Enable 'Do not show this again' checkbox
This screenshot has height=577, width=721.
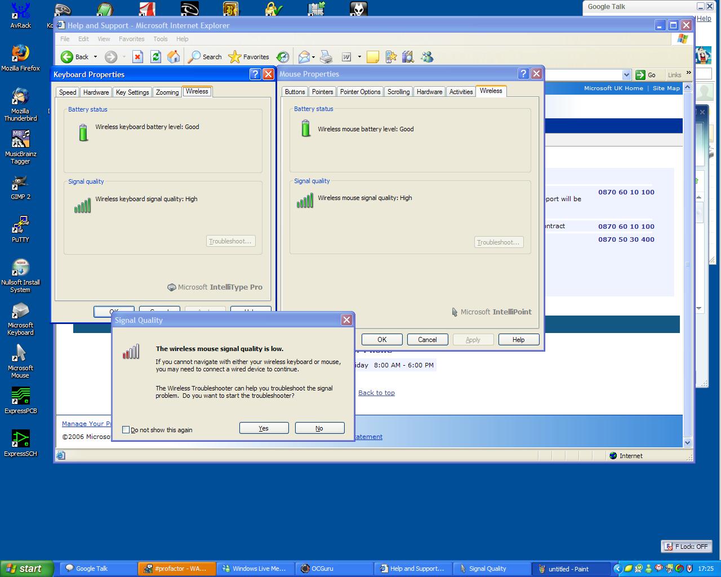pyautogui.click(x=126, y=430)
